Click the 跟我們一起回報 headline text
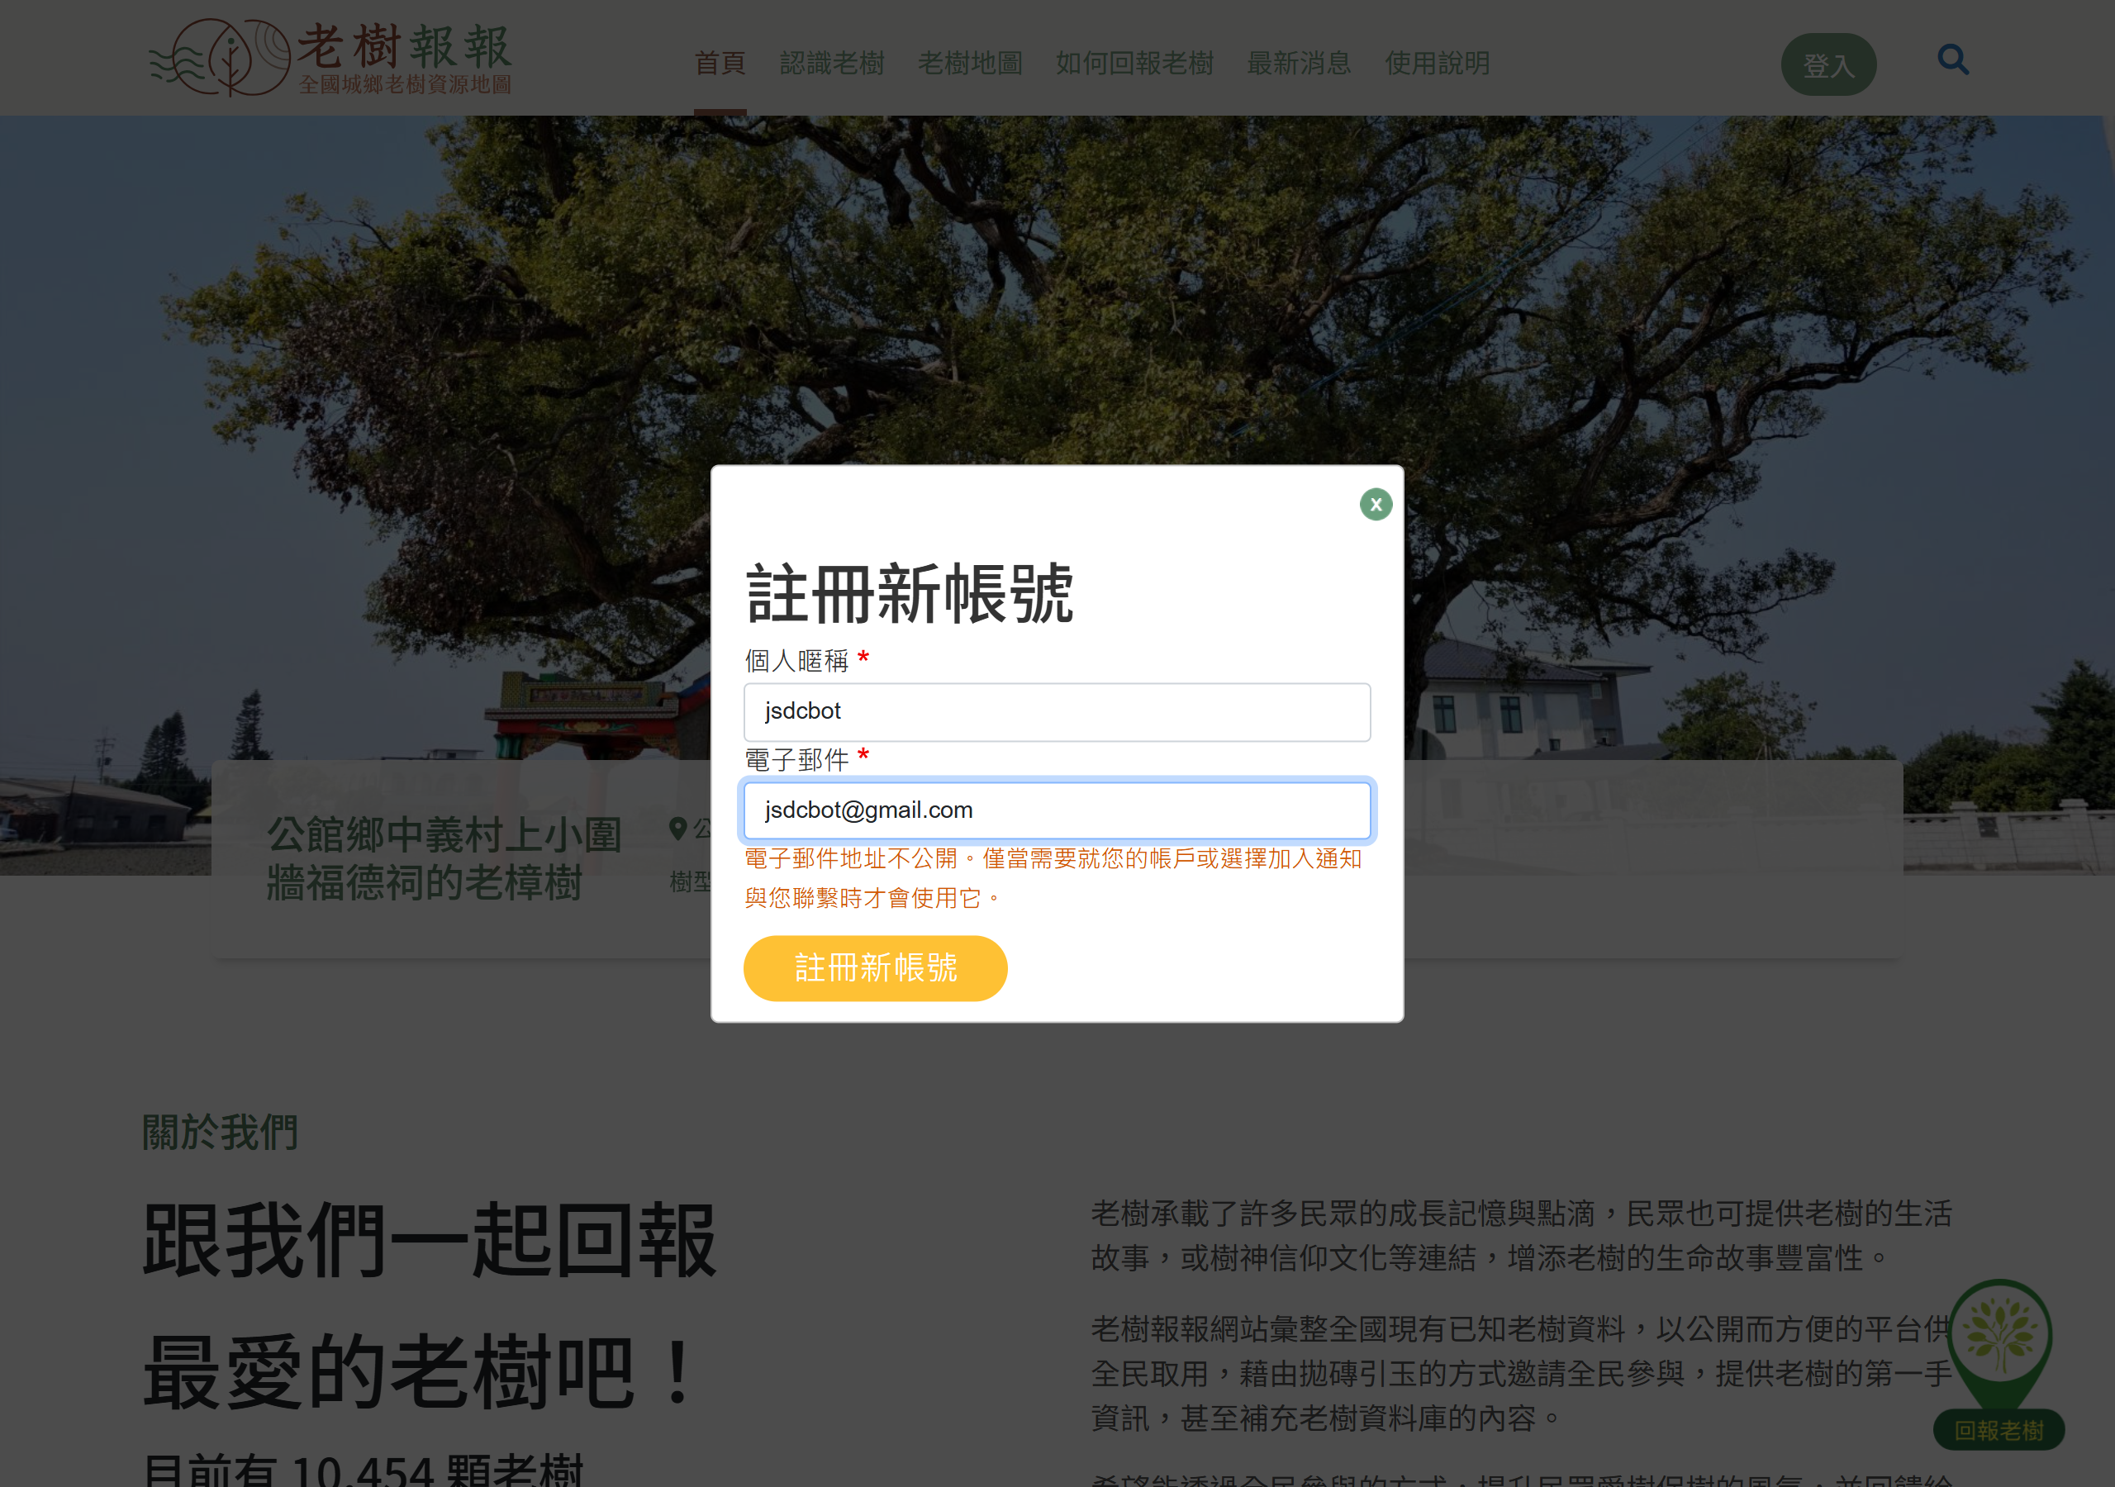2115x1487 pixels. pyautogui.click(x=430, y=1240)
